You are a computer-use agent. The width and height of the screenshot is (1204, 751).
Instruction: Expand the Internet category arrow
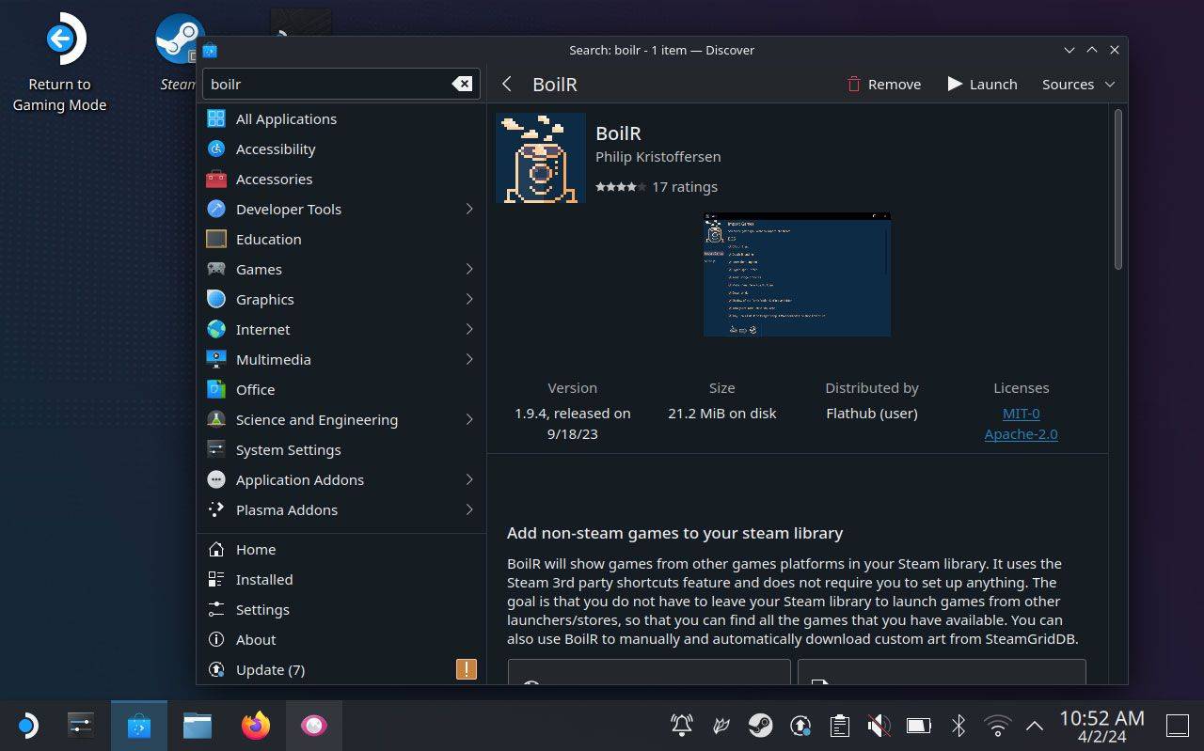[x=468, y=329]
